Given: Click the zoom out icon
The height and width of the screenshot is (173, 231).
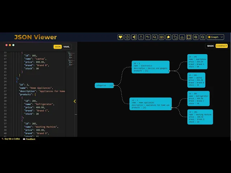Looking at the screenshot, I should click(x=202, y=37).
